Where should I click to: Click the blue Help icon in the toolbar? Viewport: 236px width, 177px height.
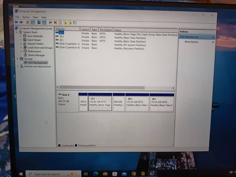coord(39,22)
